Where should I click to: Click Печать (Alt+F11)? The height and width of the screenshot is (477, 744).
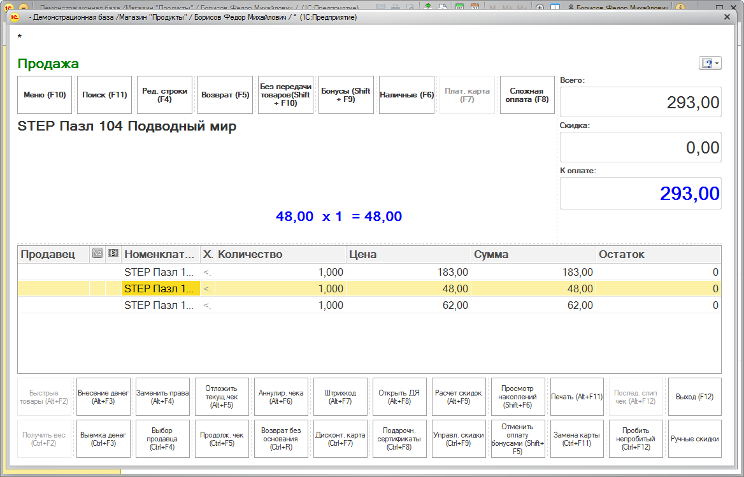pos(577,397)
